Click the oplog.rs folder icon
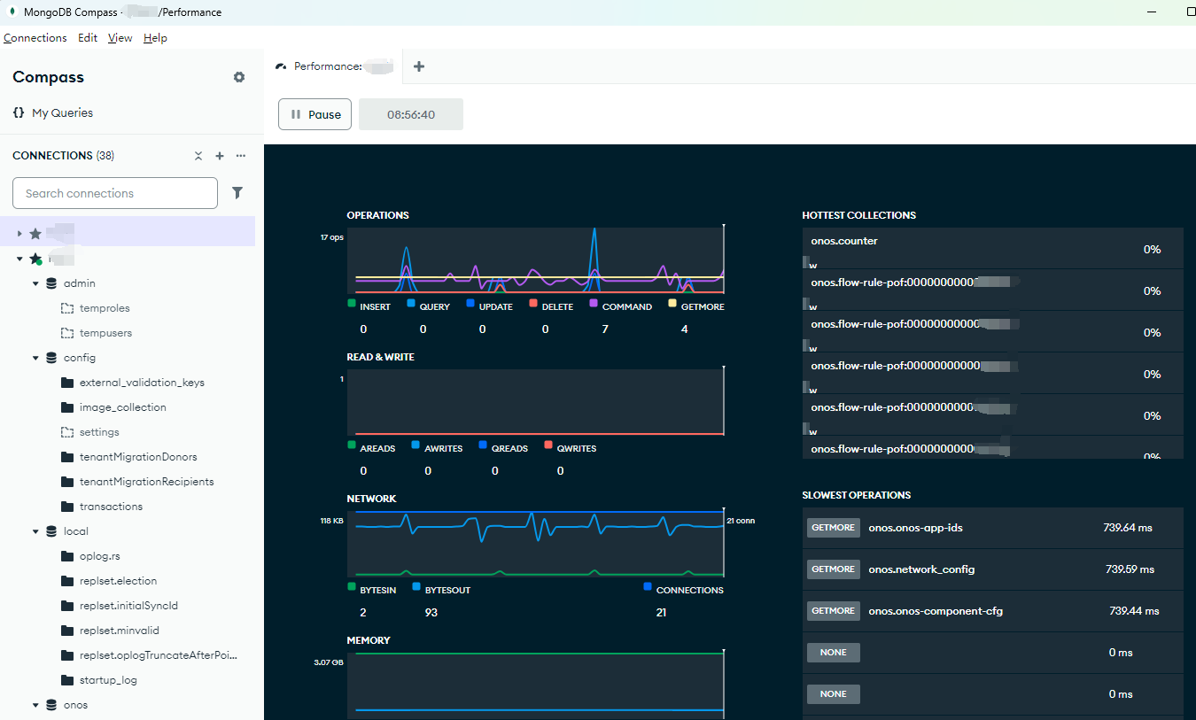The image size is (1196, 720). tap(67, 556)
